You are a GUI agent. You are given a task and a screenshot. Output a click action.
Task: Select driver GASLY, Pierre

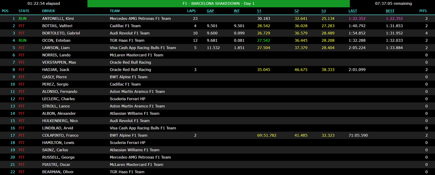point(55,77)
